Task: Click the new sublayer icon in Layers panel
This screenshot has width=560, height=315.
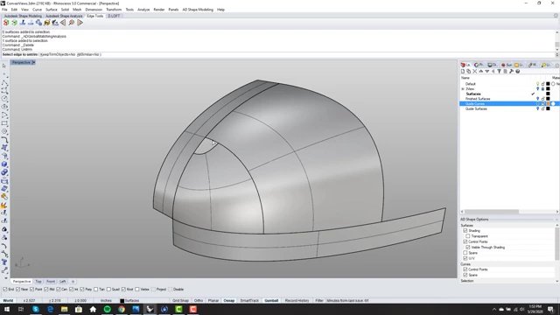Action: [x=469, y=72]
